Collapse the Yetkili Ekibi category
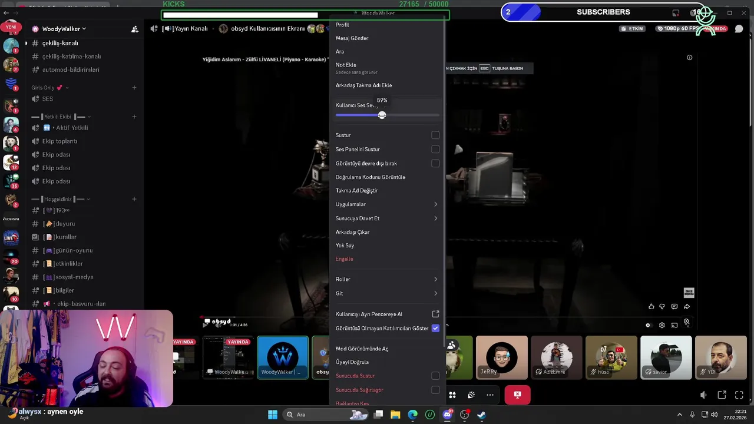Viewport: 754px width, 424px height. coord(61,117)
